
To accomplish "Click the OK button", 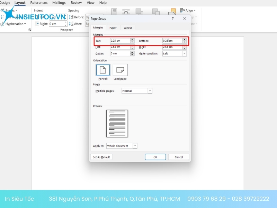I will pyautogui.click(x=155, y=157).
